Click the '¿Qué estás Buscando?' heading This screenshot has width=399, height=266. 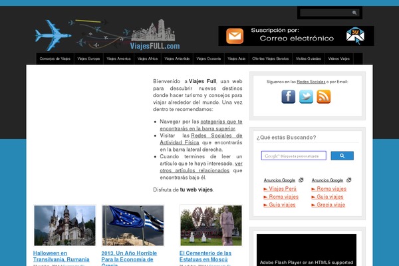(x=286, y=138)
